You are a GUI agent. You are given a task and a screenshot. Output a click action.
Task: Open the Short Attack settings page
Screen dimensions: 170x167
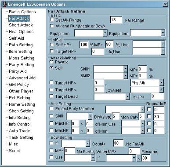click(x=21, y=25)
